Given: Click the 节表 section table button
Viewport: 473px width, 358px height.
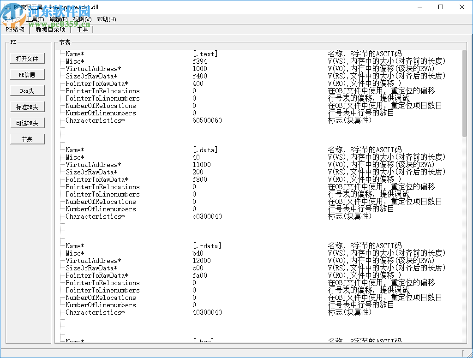Looking at the screenshot, I should (x=27, y=139).
